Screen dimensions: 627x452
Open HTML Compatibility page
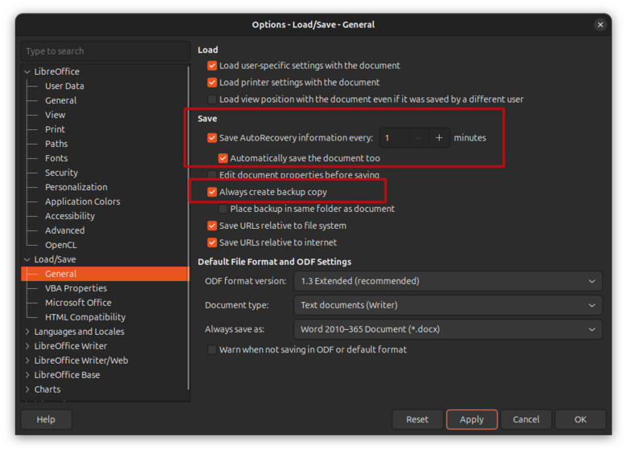(x=85, y=317)
